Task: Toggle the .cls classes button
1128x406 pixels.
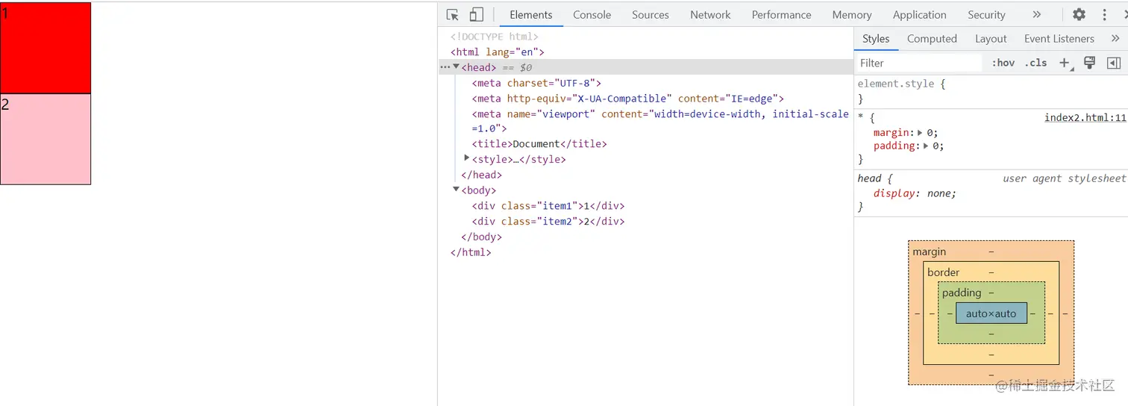Action: pyautogui.click(x=1035, y=63)
